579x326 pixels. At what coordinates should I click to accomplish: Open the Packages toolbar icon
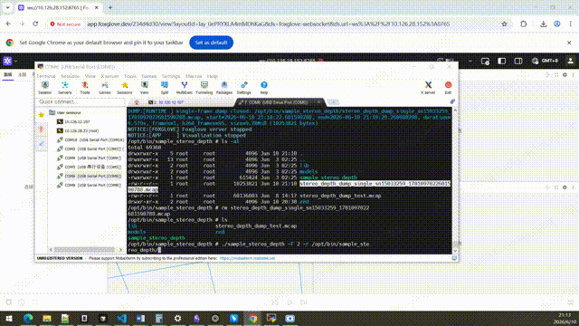coord(224,88)
